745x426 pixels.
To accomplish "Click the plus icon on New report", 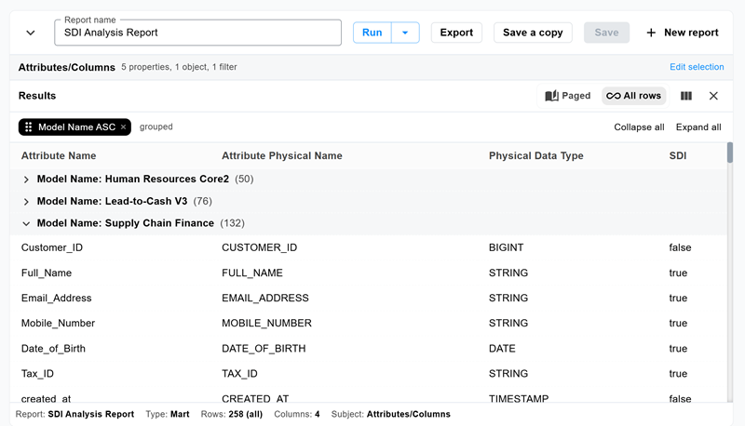I will point(651,33).
